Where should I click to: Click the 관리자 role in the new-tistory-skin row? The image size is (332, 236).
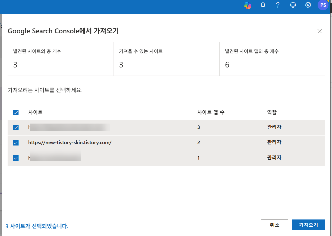click(x=274, y=142)
